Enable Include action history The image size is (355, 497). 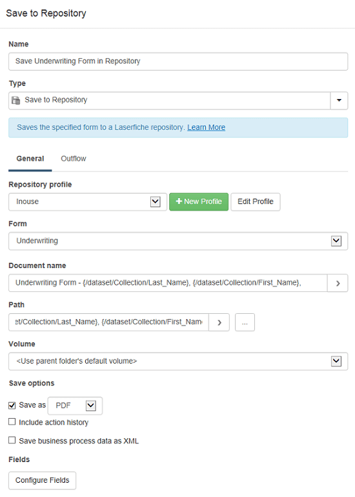pos(12,422)
